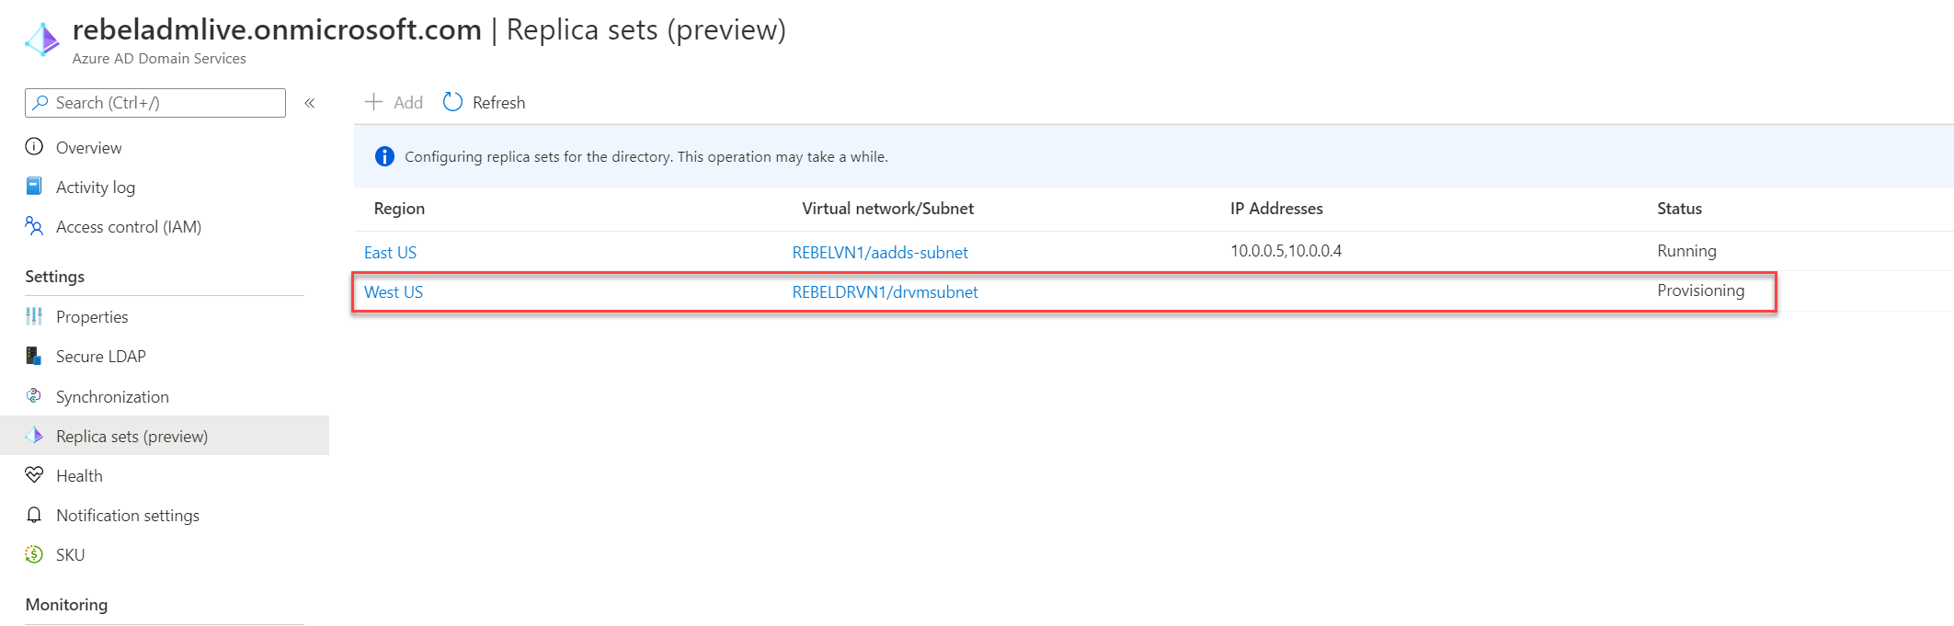Go to Access control (IAM)
The height and width of the screenshot is (626, 1954).
point(129,227)
